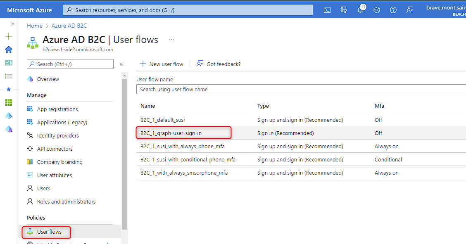The image size is (466, 244).
Task: Click the App registrations grid icon
Action: [30, 109]
